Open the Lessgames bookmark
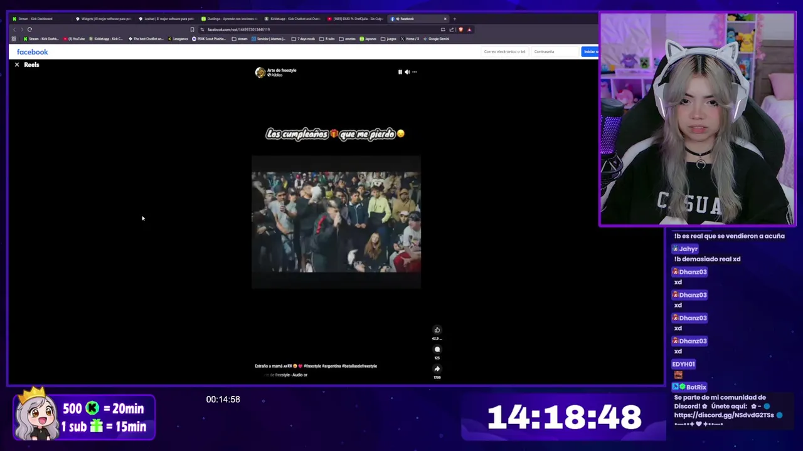803x451 pixels. (178, 39)
